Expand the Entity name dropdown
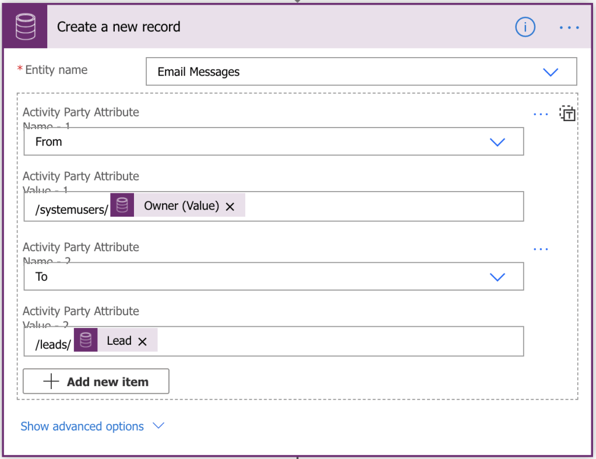 [x=550, y=72]
